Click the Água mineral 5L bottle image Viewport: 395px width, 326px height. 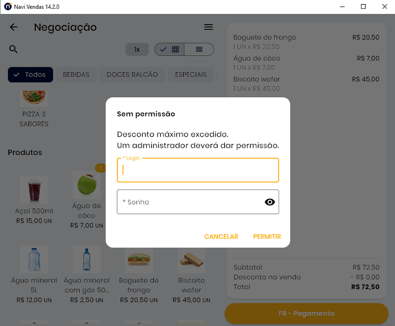point(34,259)
